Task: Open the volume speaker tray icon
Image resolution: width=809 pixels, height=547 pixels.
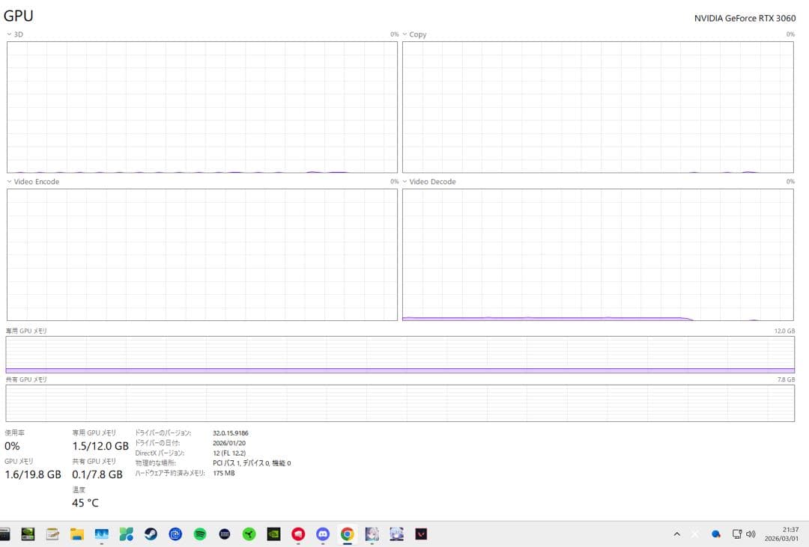Action: [751, 534]
